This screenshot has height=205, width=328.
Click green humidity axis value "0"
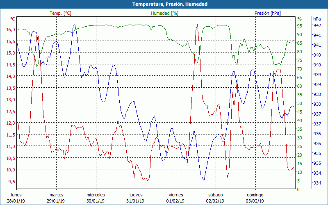[298, 189]
